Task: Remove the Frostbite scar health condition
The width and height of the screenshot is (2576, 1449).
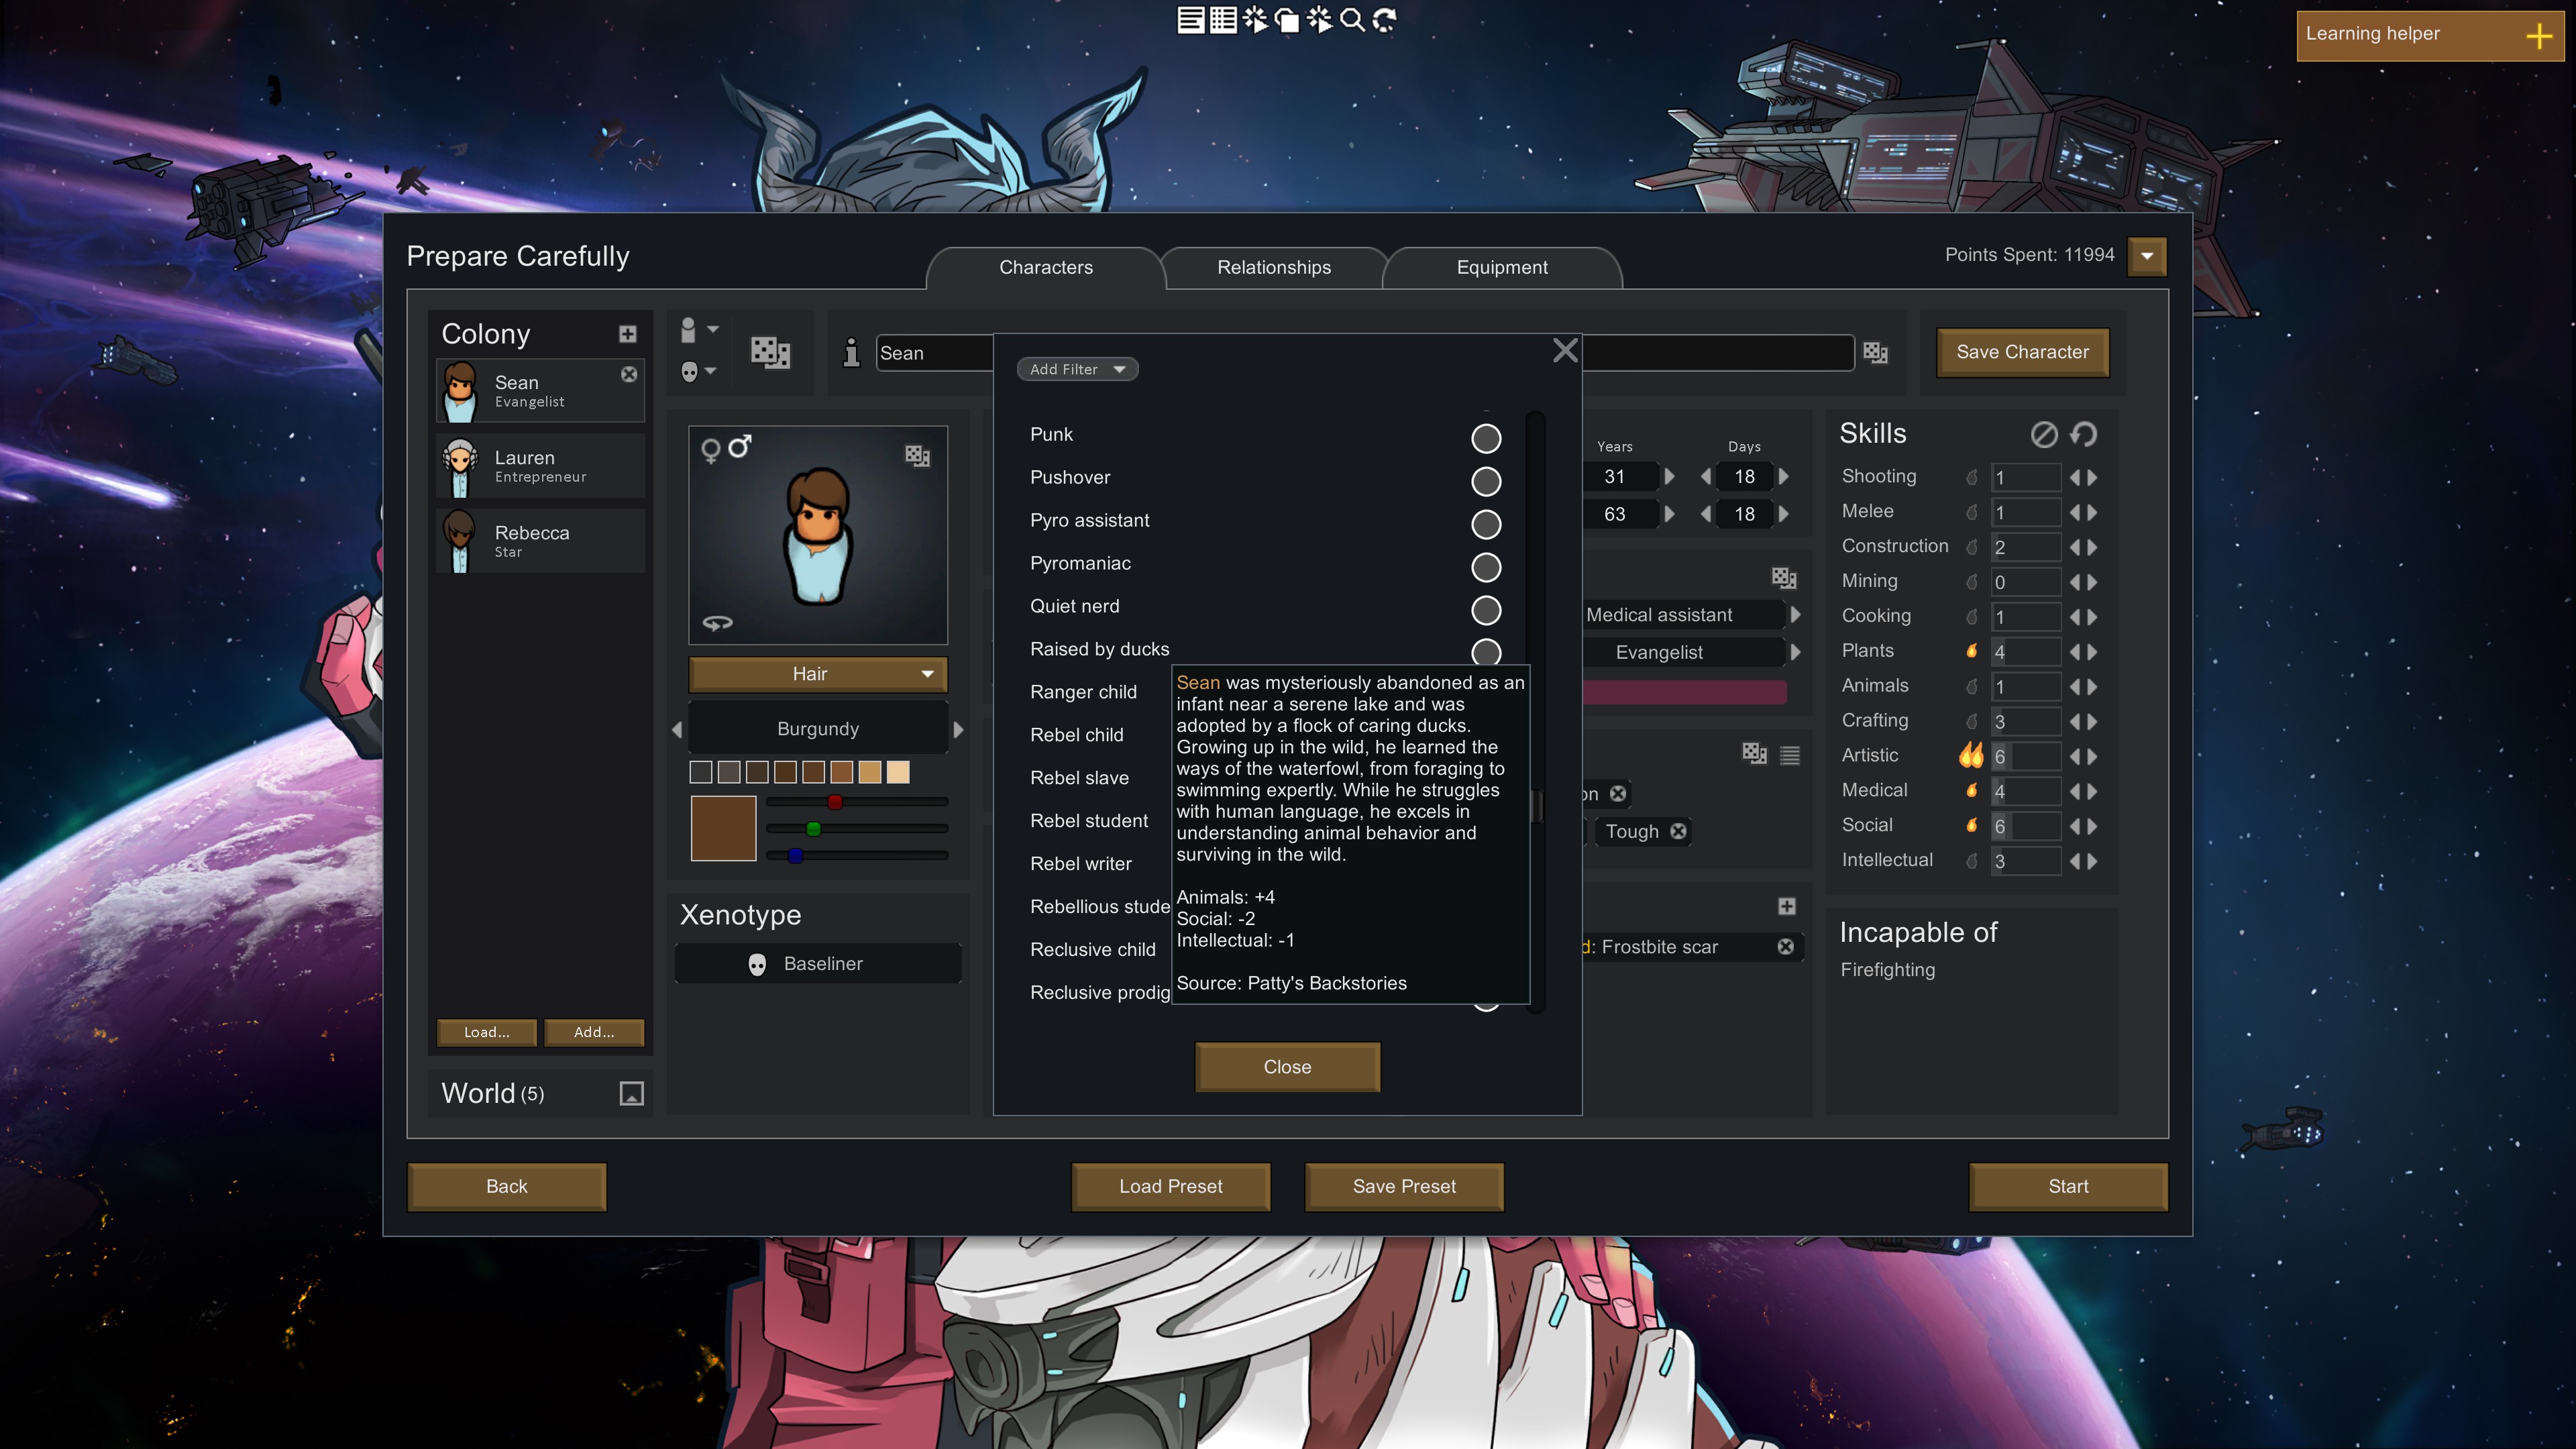Action: (1786, 946)
